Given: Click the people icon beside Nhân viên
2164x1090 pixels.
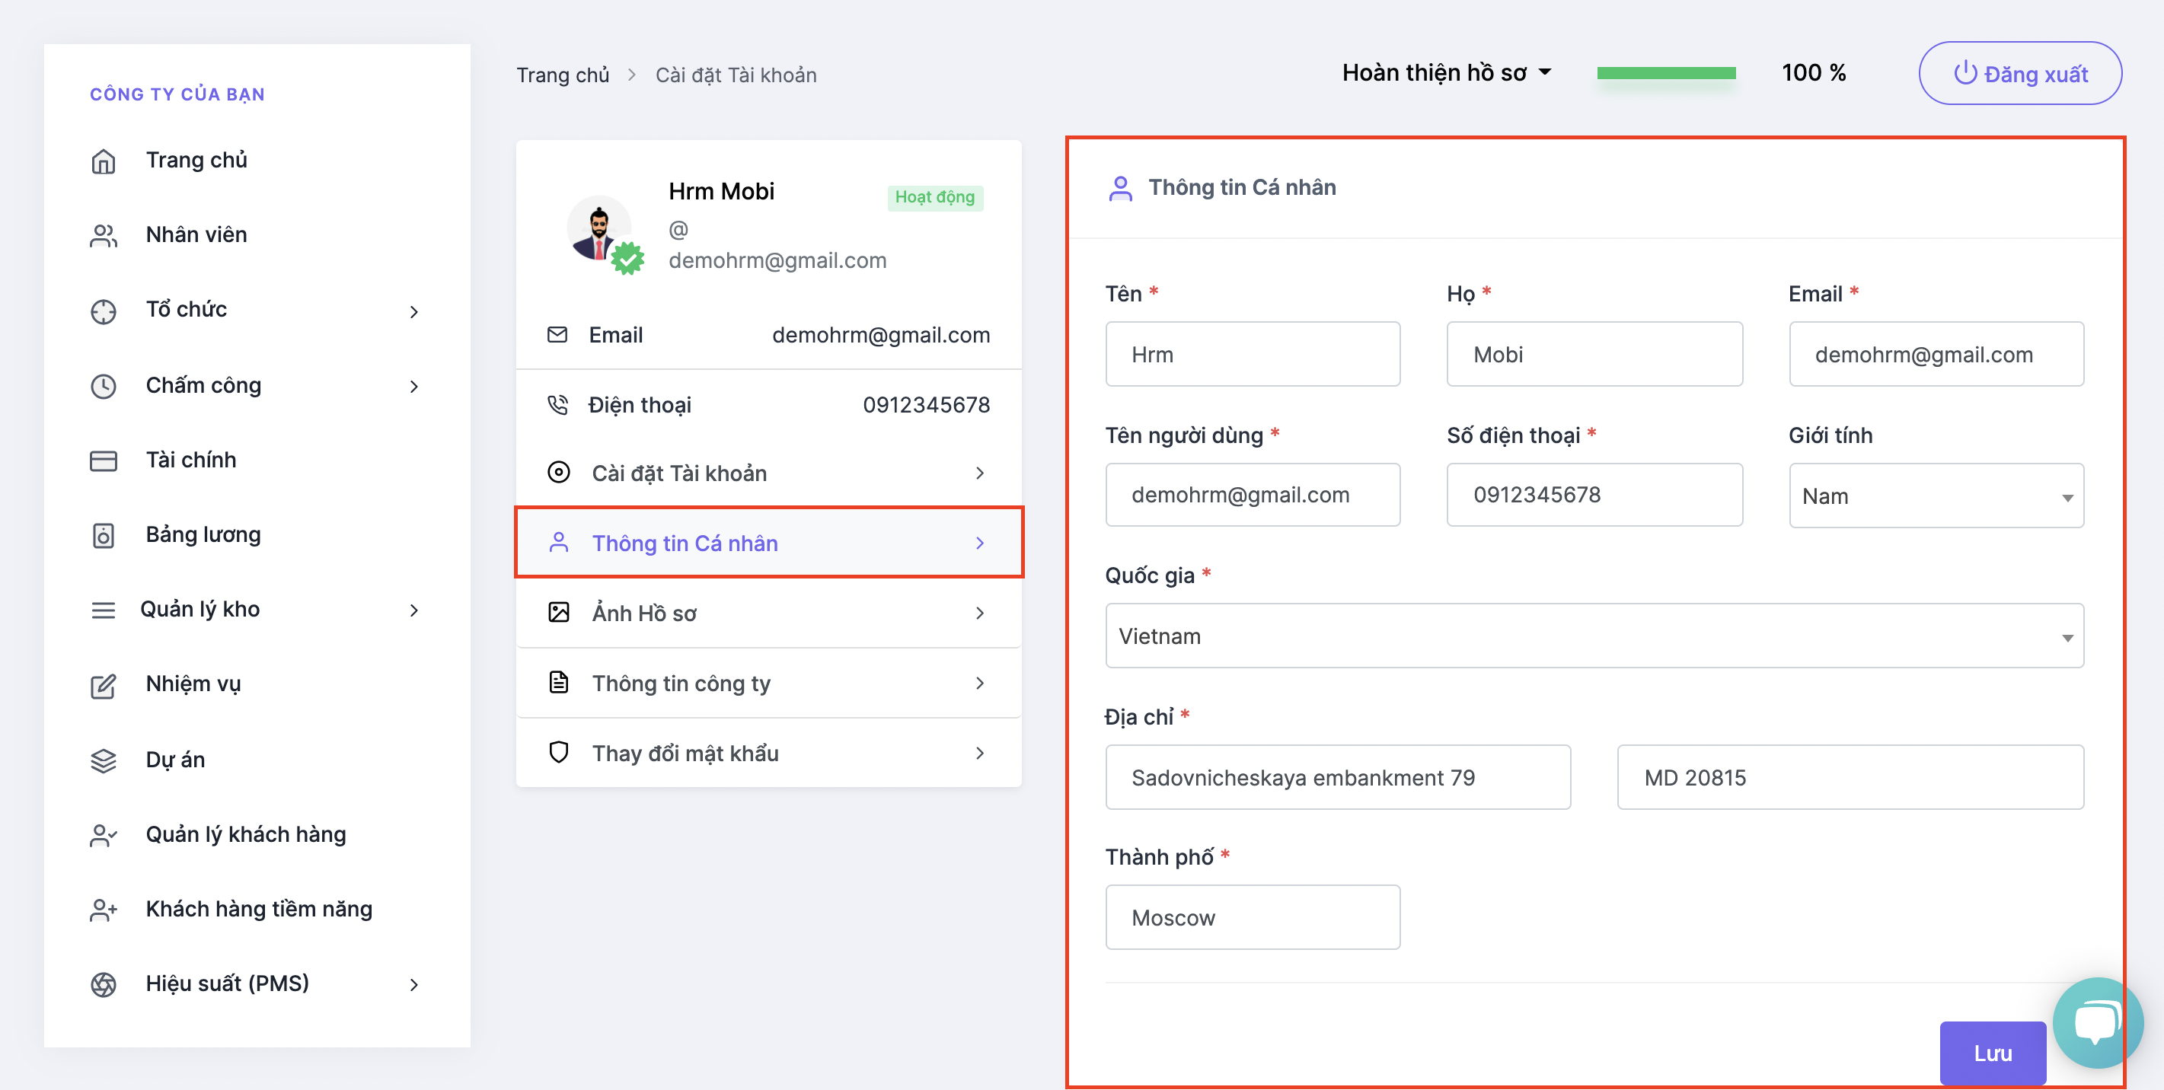Looking at the screenshot, I should coord(104,235).
